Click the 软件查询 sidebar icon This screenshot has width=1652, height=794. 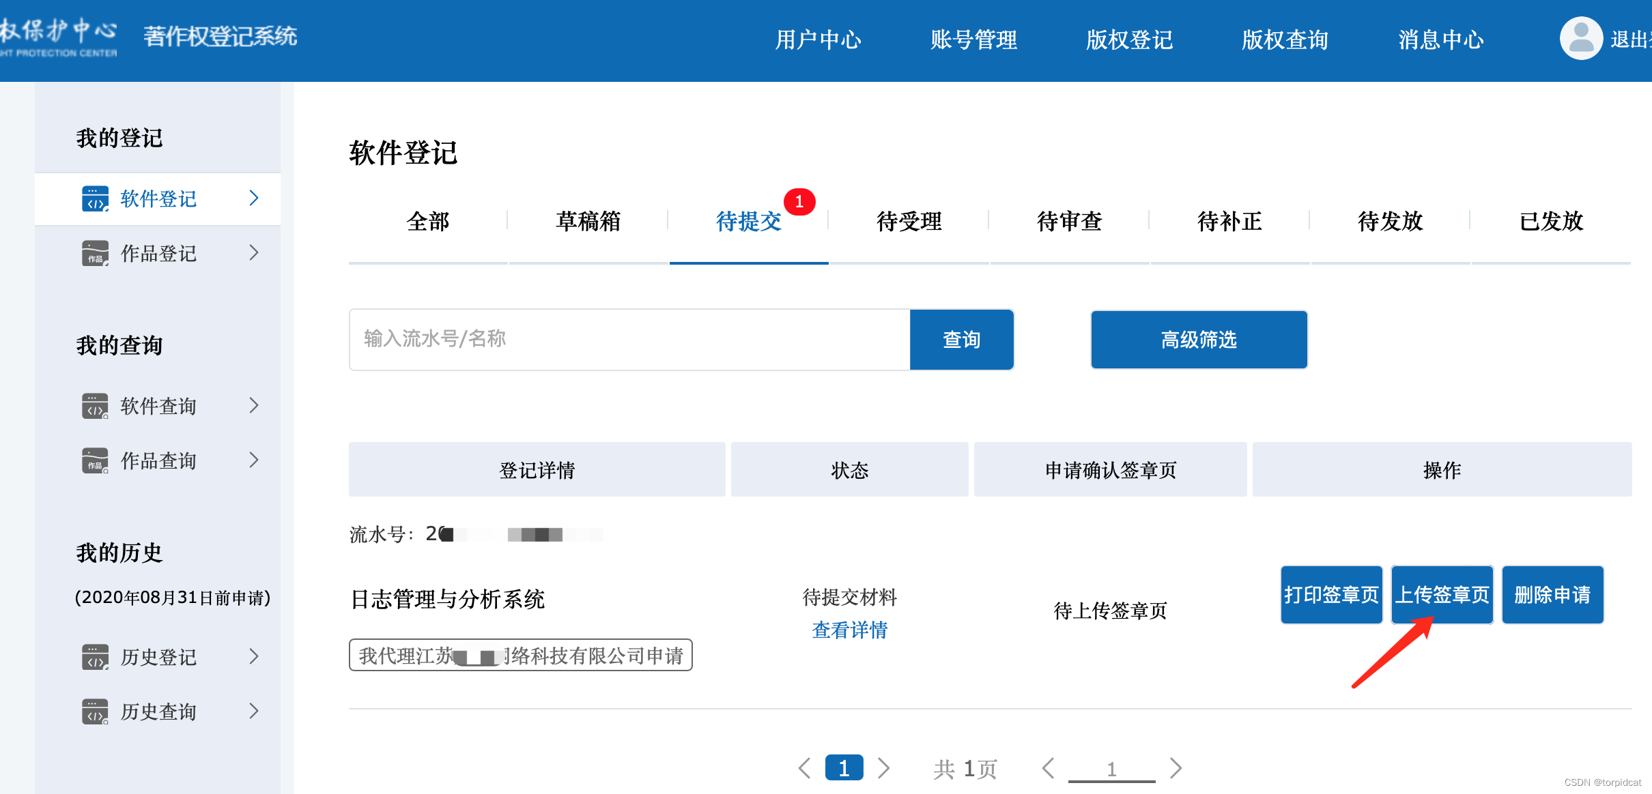point(95,406)
